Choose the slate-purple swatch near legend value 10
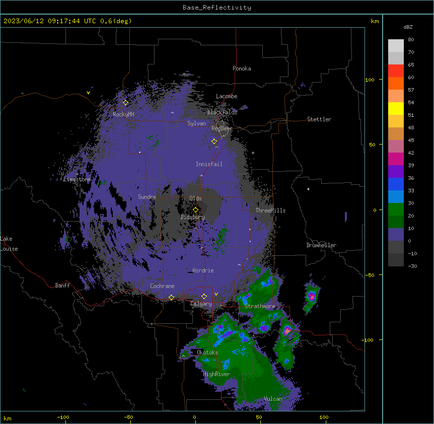 pyautogui.click(x=396, y=235)
